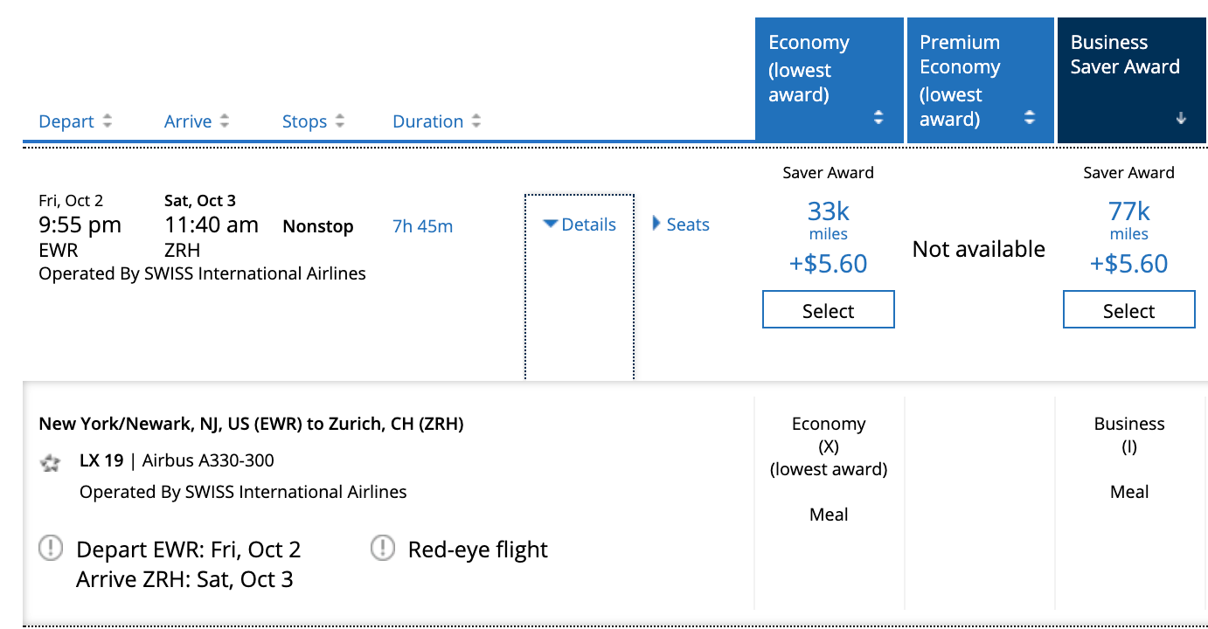Select the 77k miles Business Saver Award
This screenshot has width=1208, height=629.
pyautogui.click(x=1128, y=310)
